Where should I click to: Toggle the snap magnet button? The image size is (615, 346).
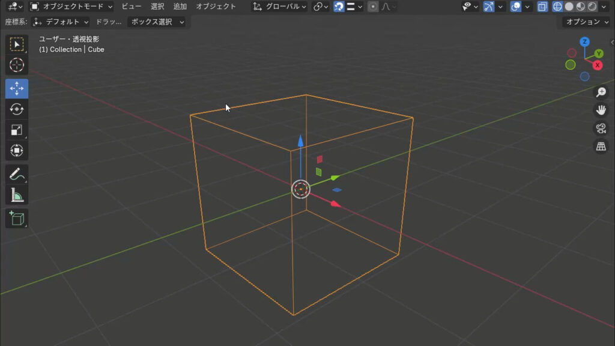click(339, 6)
